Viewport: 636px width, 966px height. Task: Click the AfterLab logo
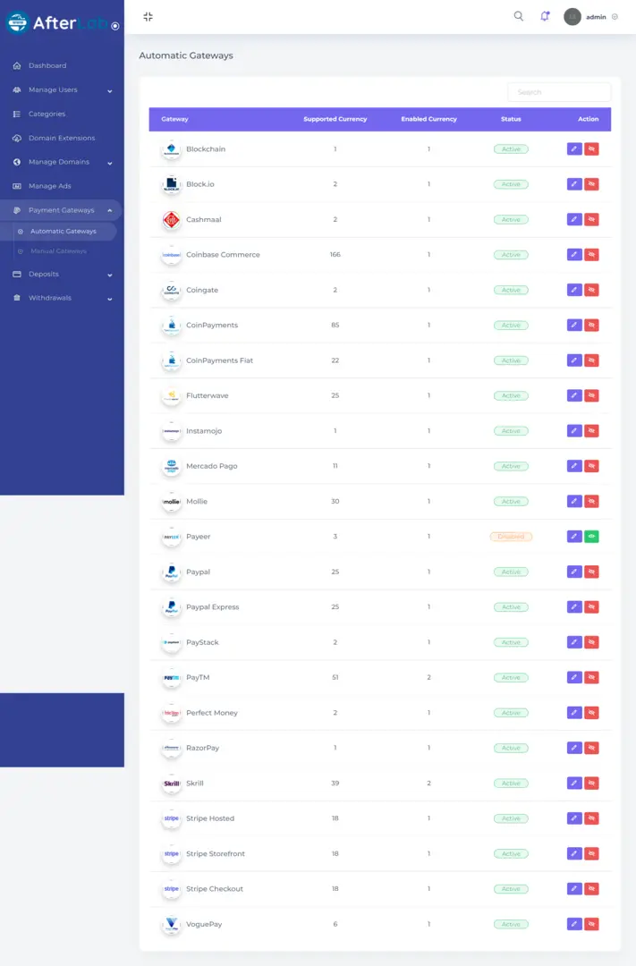(x=55, y=23)
